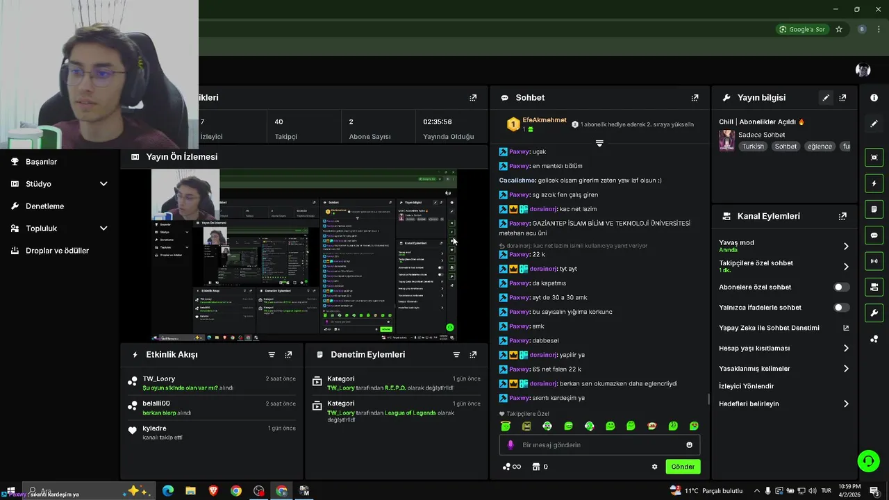Open Brave browser from the taskbar
The image size is (889, 500).
(x=213, y=491)
